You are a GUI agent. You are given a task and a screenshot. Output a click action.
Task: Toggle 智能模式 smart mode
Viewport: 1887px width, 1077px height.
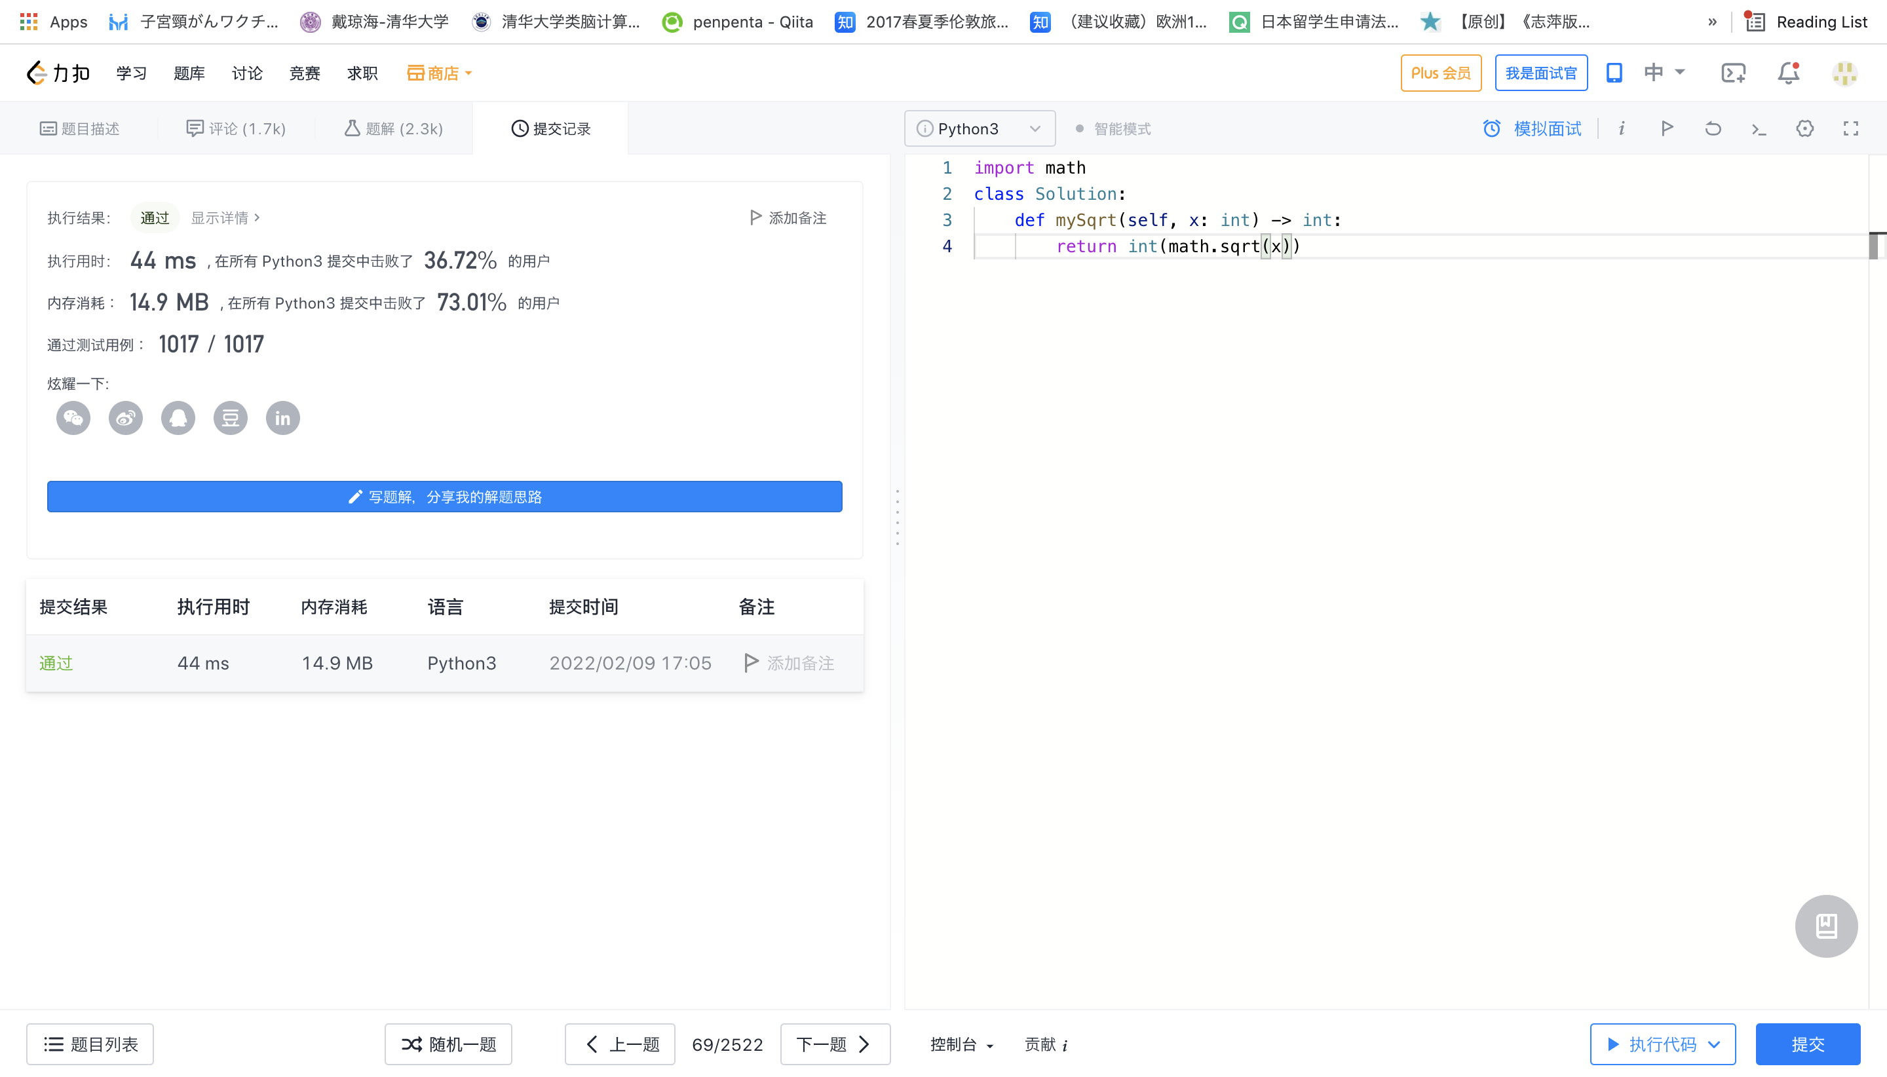pos(1113,128)
